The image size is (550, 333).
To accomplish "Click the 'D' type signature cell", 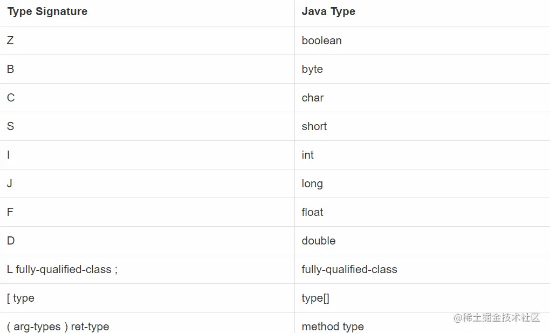I will [x=11, y=241].
